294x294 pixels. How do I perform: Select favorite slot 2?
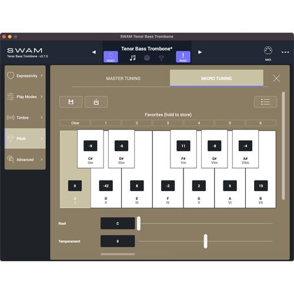(x=137, y=123)
